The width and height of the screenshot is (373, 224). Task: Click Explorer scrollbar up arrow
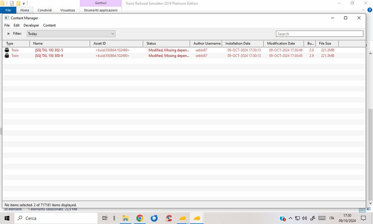click(x=370, y=54)
